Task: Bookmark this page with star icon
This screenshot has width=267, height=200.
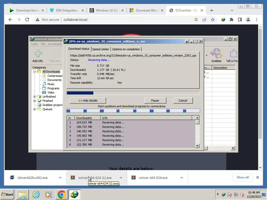Action: [213, 20]
